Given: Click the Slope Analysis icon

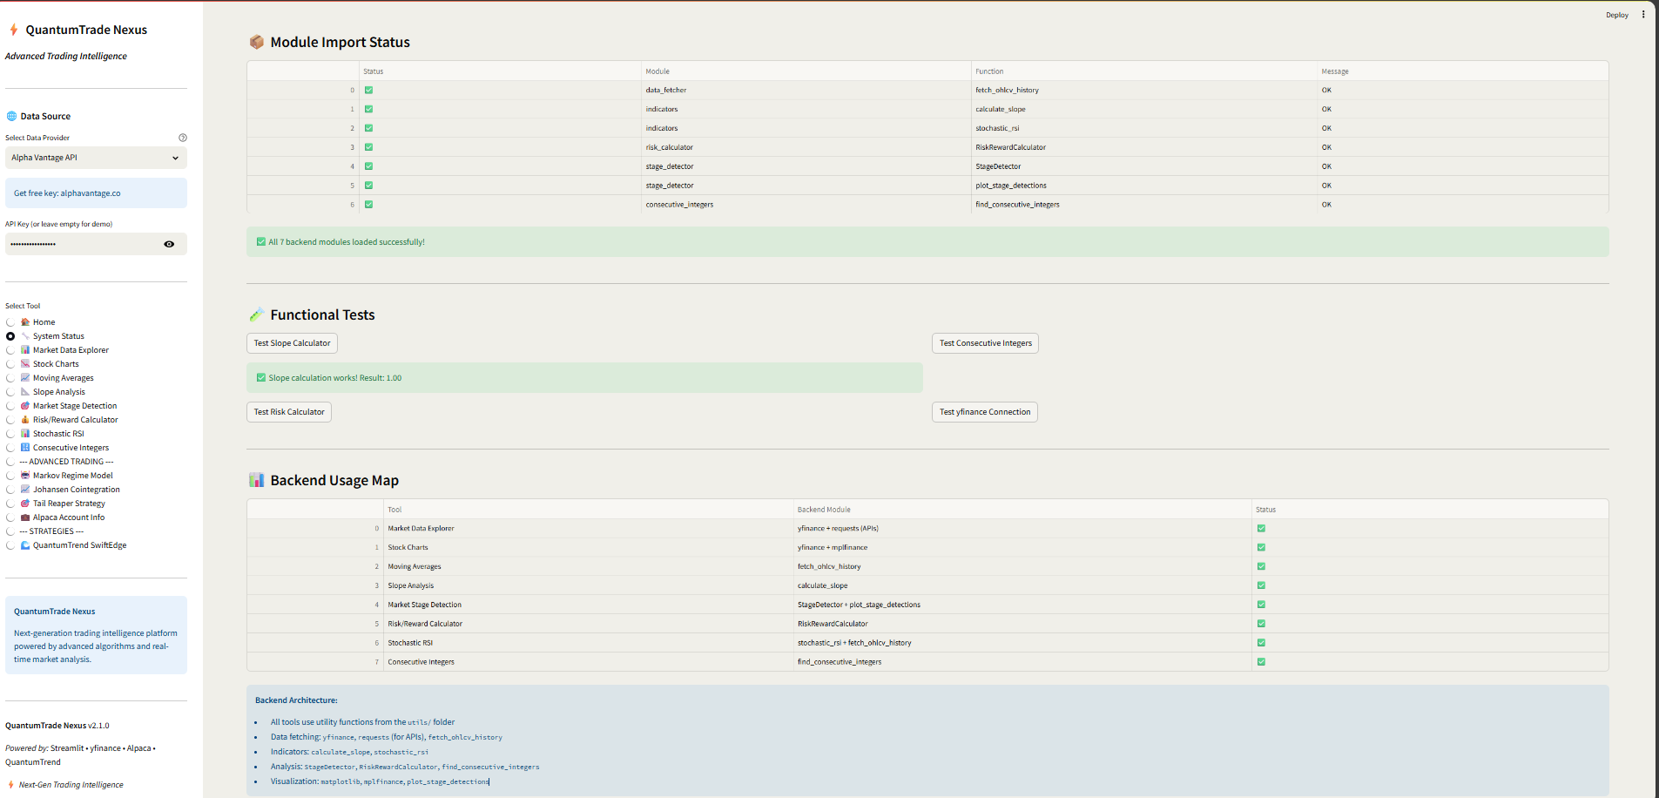Looking at the screenshot, I should 25,392.
